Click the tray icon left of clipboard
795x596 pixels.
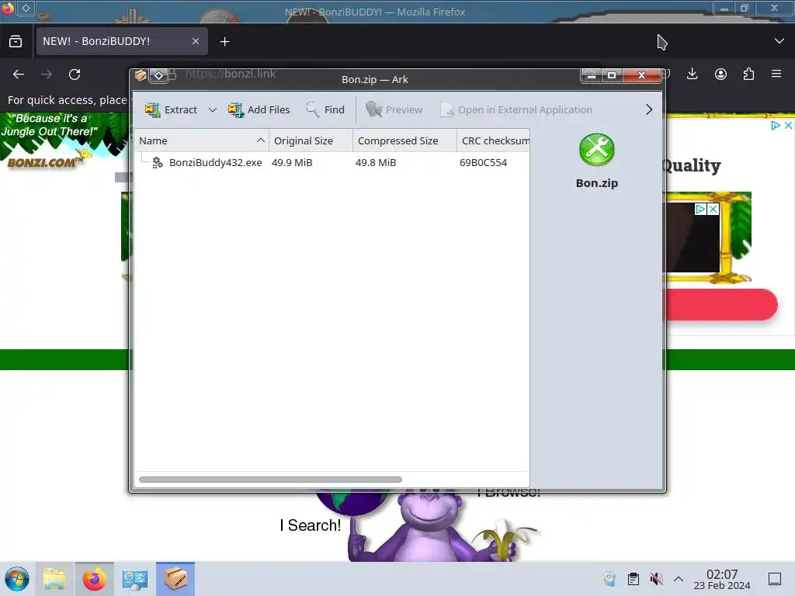coord(610,579)
